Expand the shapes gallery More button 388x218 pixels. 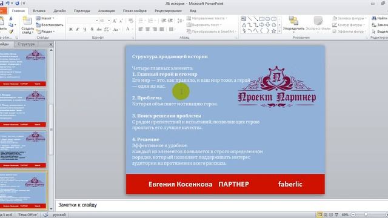click(x=279, y=31)
